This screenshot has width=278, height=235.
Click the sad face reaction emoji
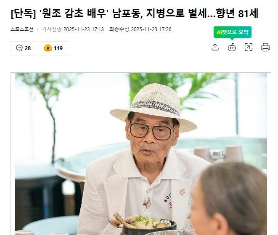click(x=48, y=48)
